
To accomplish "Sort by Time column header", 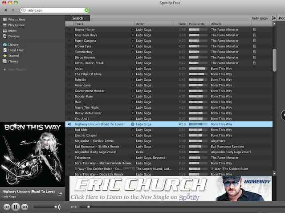I will (182, 24).
